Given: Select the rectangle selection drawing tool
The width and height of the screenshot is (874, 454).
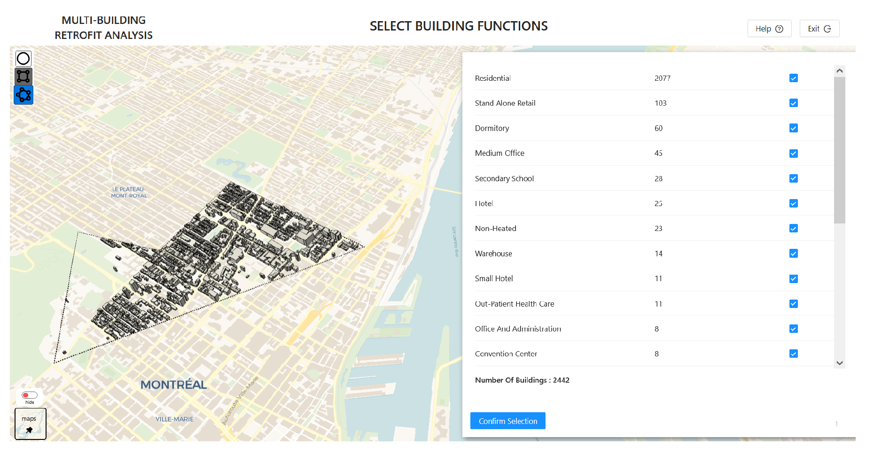Looking at the screenshot, I should [x=23, y=77].
